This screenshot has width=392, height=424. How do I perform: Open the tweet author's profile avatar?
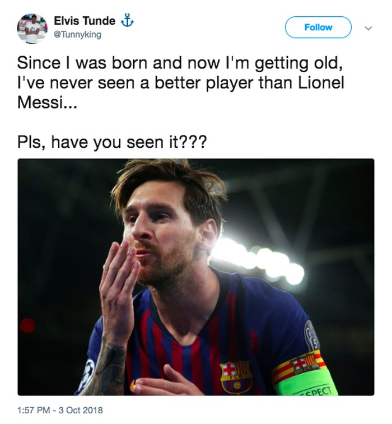[32, 28]
